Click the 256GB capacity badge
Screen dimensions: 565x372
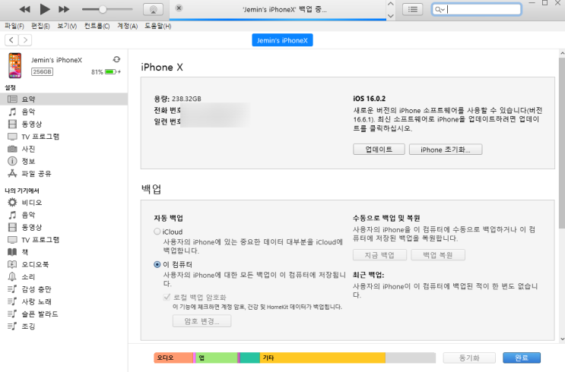click(42, 71)
